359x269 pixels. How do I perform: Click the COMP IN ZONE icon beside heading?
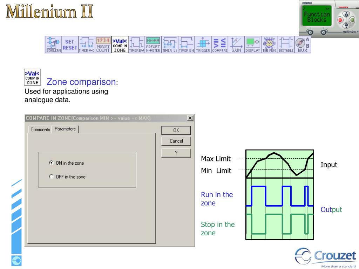pos(33,77)
